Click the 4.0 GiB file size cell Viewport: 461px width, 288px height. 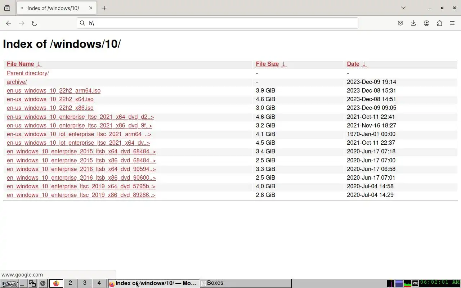click(x=265, y=186)
